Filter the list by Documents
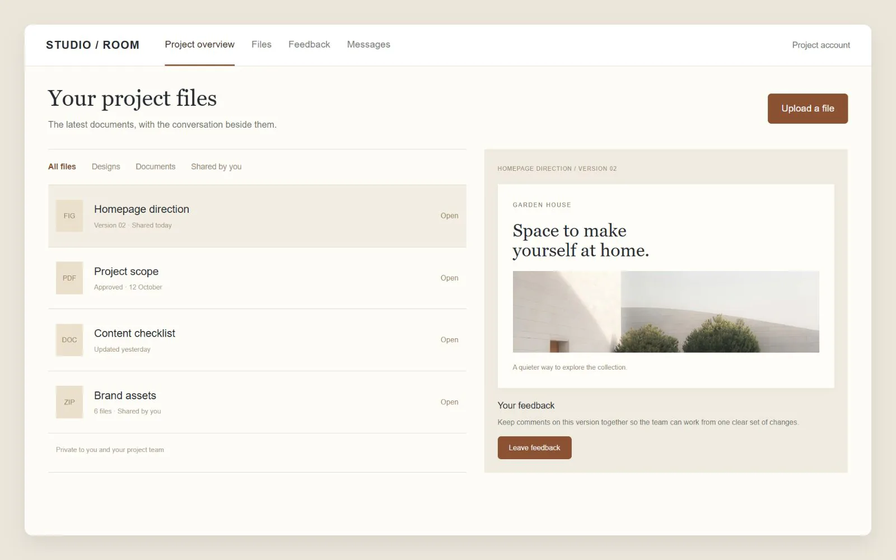Image resolution: width=896 pixels, height=560 pixels. [x=156, y=167]
